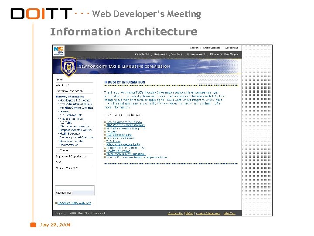Open sidebar Medallion Owners & Agents item
The width and height of the screenshot is (314, 236).
[76, 108]
